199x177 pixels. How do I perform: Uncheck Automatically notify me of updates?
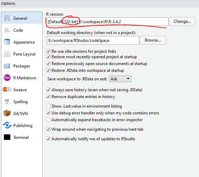[48, 139]
